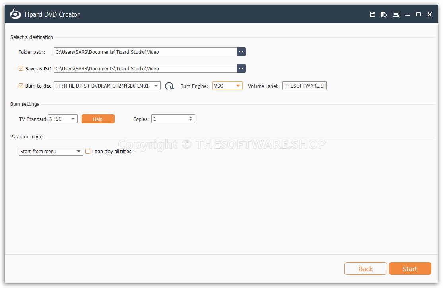The height and width of the screenshot is (288, 443).
Task: Click the 'Folder path:' label
Action: pos(32,52)
